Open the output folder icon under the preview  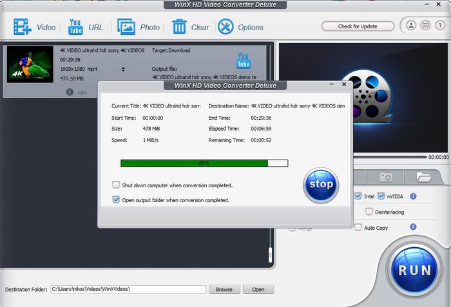coord(423,176)
